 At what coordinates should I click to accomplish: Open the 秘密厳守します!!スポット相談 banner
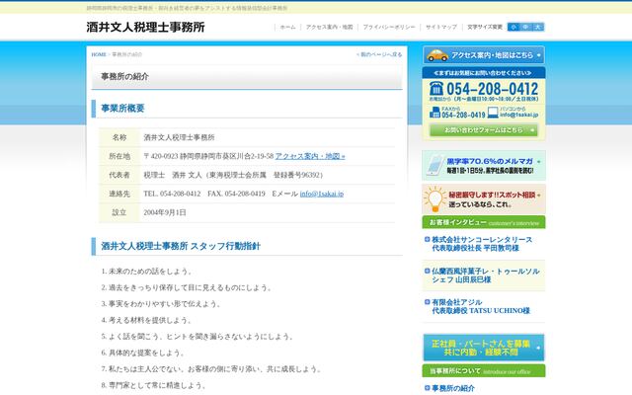pos(484,199)
